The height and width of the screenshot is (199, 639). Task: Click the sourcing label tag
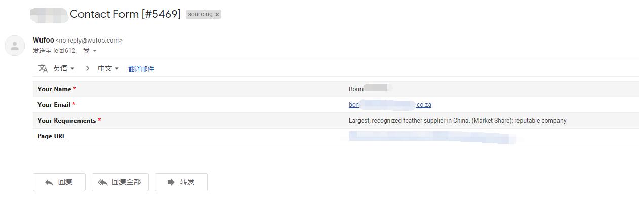200,14
